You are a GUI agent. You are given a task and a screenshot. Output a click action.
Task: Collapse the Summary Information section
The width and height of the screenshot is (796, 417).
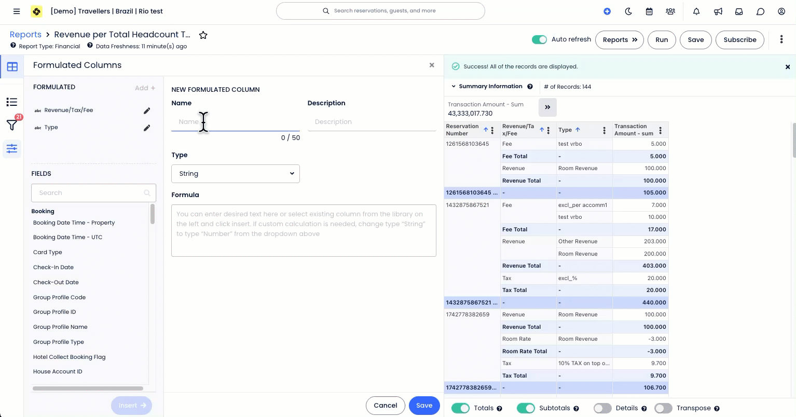[x=454, y=86]
